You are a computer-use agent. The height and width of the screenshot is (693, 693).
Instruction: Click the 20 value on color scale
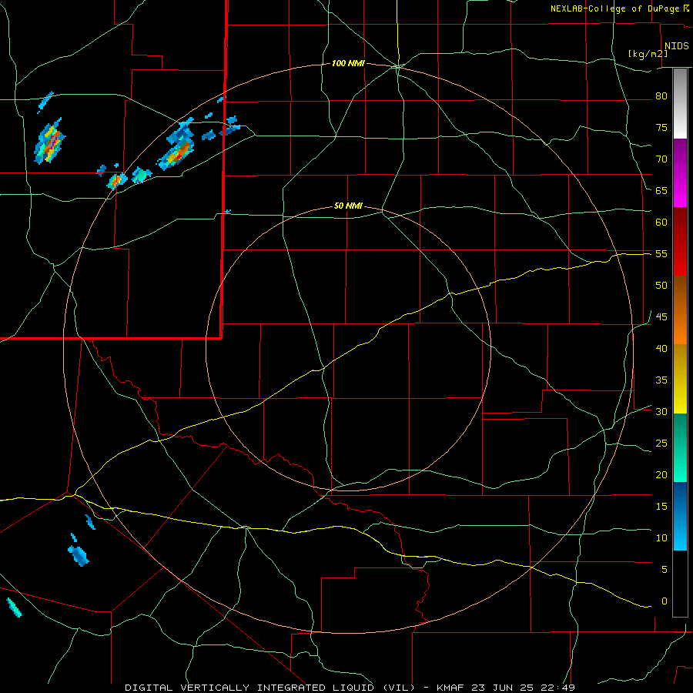coord(661,474)
